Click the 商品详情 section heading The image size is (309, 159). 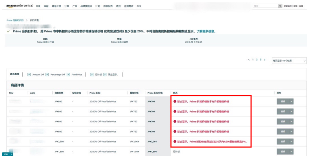(17, 85)
